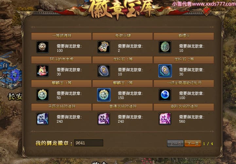Screen dimensions: 236x164
Task: Click the 上一页 previous page button
Action: click(175, 143)
